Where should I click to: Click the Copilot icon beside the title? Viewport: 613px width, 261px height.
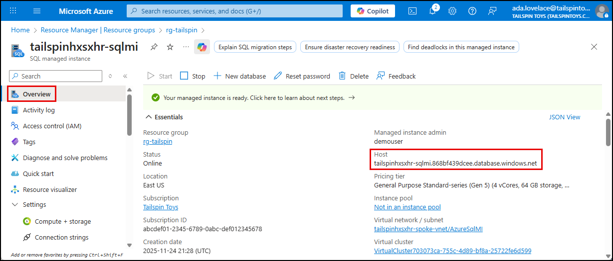[x=202, y=47]
